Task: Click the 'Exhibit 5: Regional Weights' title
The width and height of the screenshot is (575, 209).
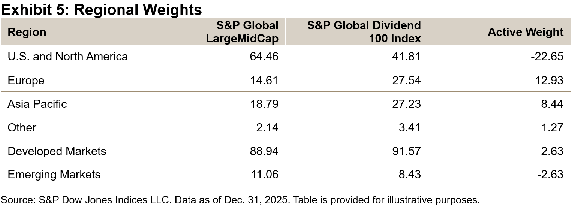Action: coord(102,10)
